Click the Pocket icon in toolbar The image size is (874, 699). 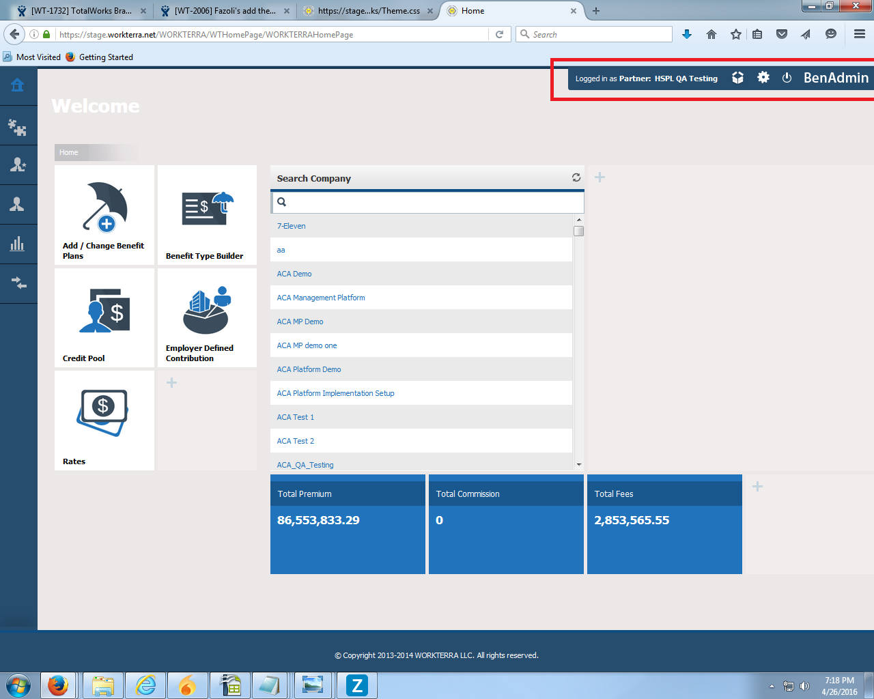tap(782, 34)
